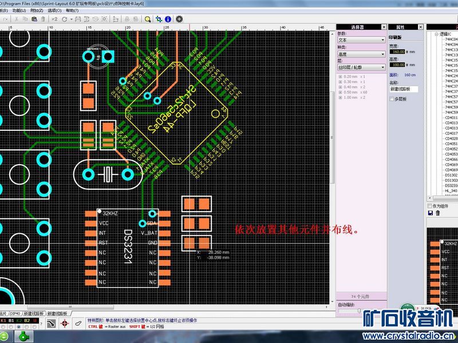Open the 选项(O) menu

(54, 10)
